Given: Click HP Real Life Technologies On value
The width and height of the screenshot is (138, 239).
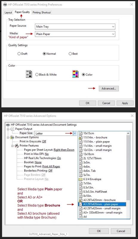Looking at the screenshot, I should click(x=59, y=158).
